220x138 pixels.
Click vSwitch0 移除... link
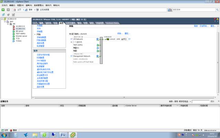(x=120, y=33)
